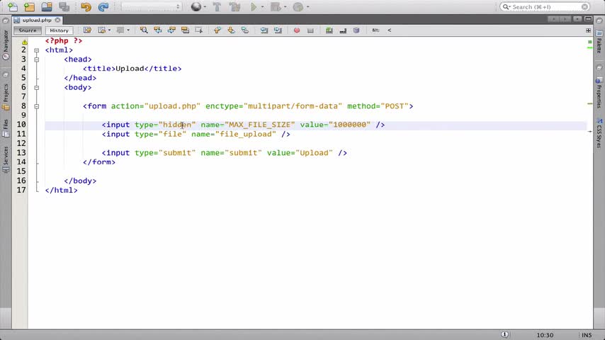The height and width of the screenshot is (340, 605).
Task: Switch to the History view
Action: [59, 30]
